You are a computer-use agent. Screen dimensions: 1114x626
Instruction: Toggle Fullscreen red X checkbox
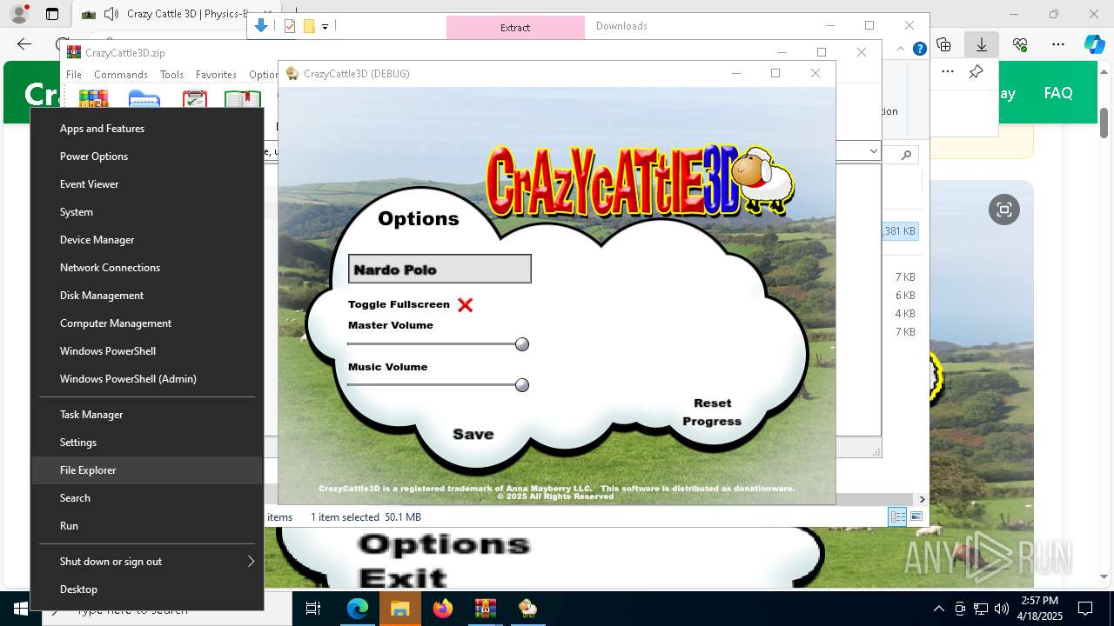pos(466,304)
